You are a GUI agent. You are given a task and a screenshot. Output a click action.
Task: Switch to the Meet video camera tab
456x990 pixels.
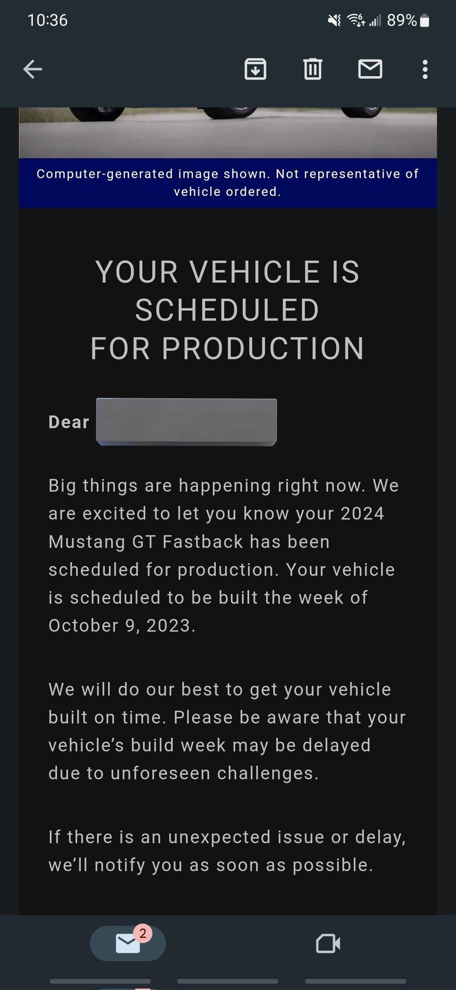pos(328,943)
